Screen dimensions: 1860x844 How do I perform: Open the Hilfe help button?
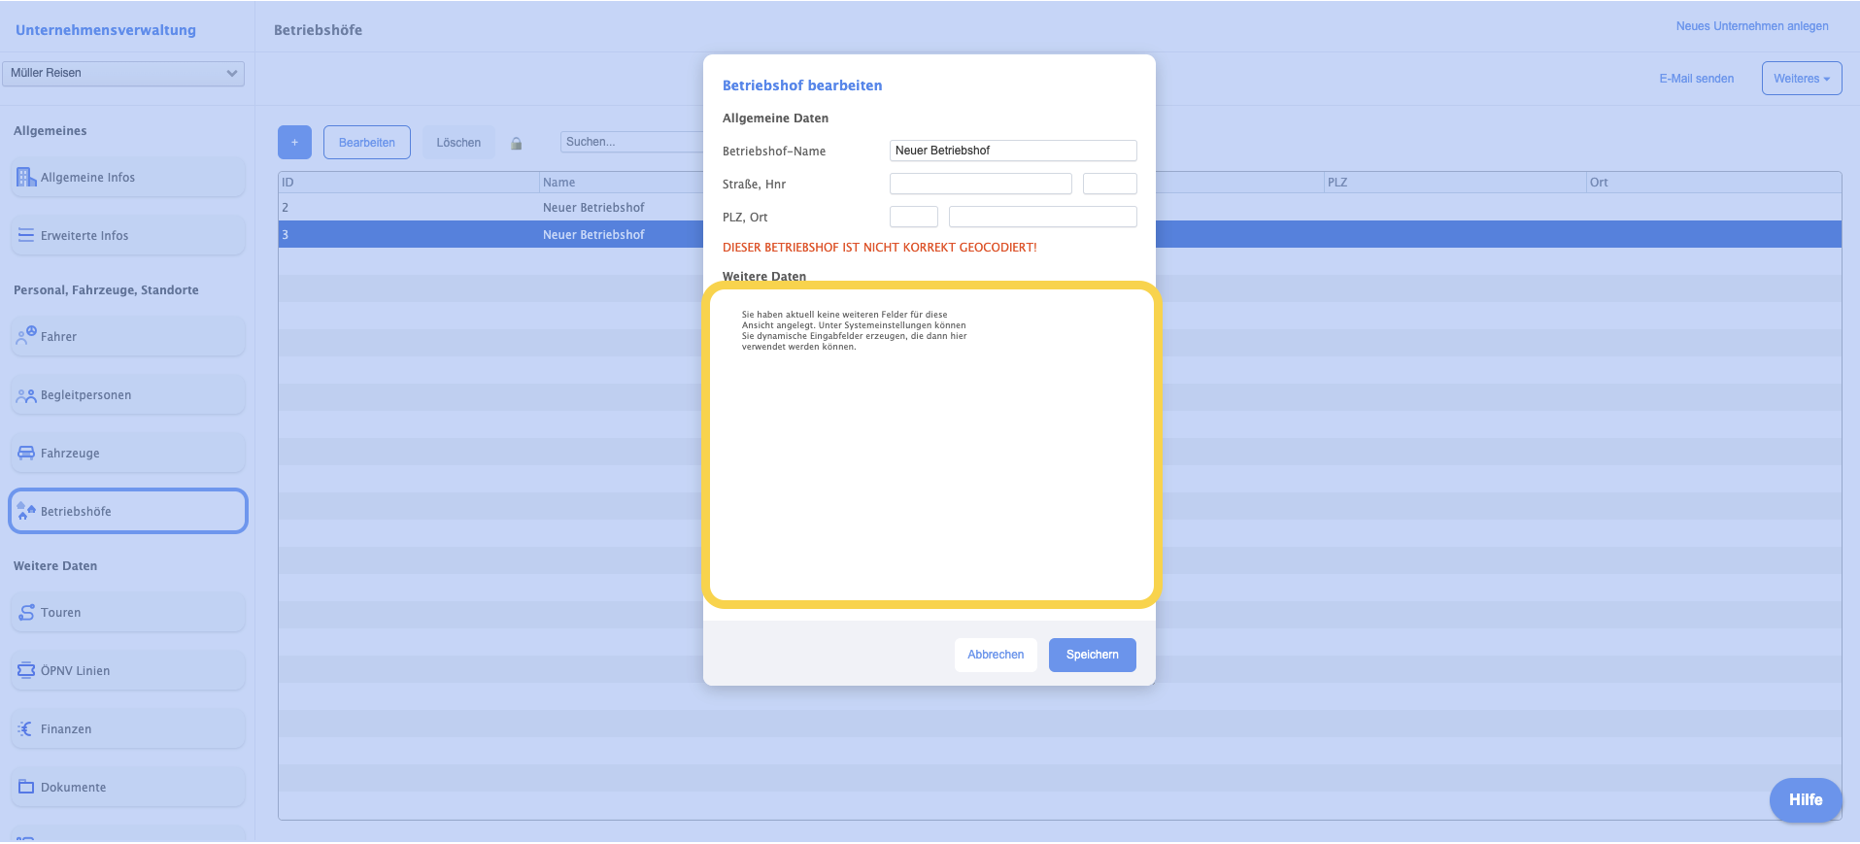[x=1805, y=800]
